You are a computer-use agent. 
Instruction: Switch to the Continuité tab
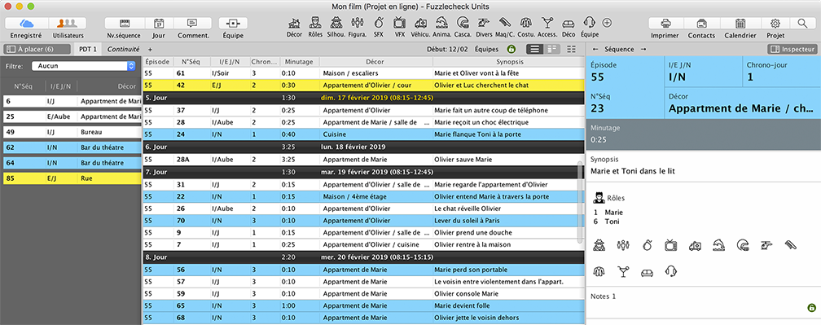pos(123,49)
